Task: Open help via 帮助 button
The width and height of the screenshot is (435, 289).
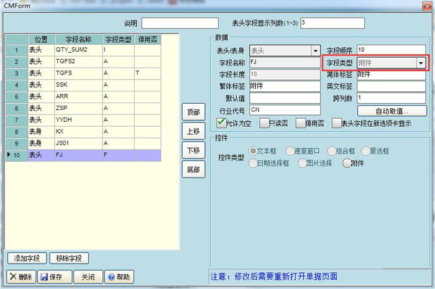Action: [119, 277]
